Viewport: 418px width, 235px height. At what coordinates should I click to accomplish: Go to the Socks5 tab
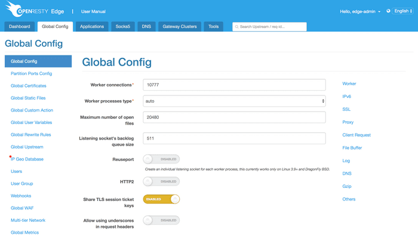(123, 27)
